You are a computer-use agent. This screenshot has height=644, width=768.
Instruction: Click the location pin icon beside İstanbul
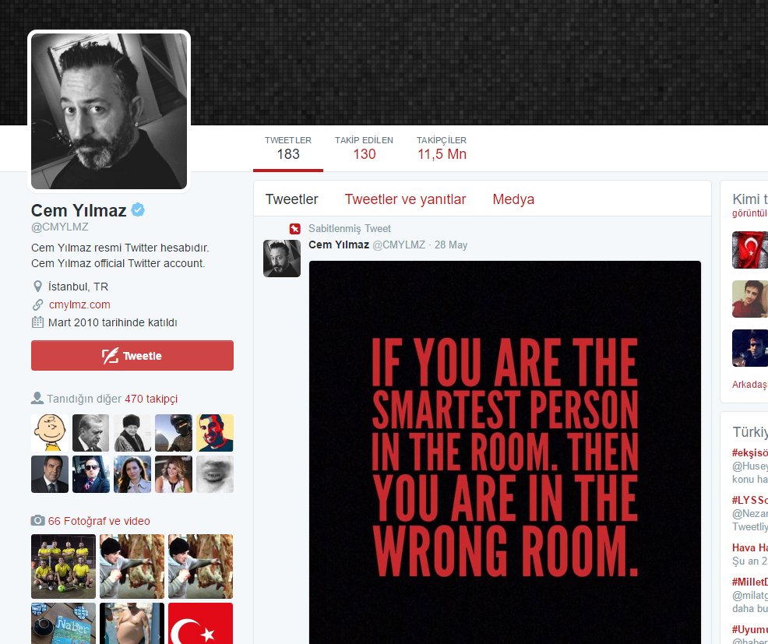(x=37, y=287)
